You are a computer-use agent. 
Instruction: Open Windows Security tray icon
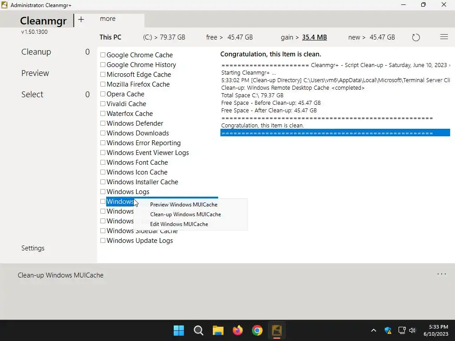[x=388, y=330]
